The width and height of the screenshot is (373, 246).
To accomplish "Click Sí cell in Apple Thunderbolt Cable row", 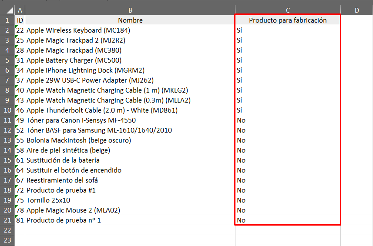I will pyautogui.click(x=288, y=110).
